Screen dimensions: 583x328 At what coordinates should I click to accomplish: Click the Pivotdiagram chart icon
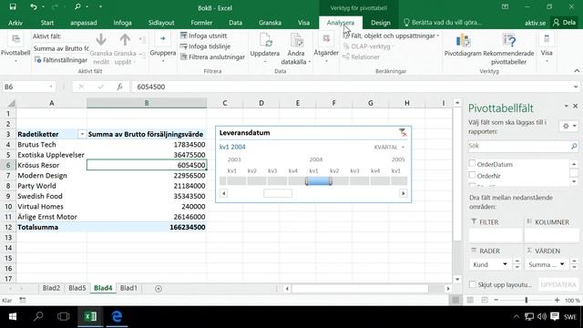click(463, 40)
